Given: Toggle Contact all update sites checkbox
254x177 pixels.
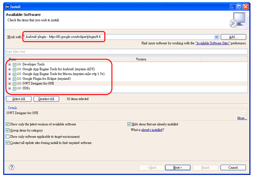Looking at the screenshot, I should (x=7, y=143).
